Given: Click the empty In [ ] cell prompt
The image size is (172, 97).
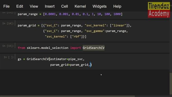Looking at the screenshot, I should coord(9,57).
